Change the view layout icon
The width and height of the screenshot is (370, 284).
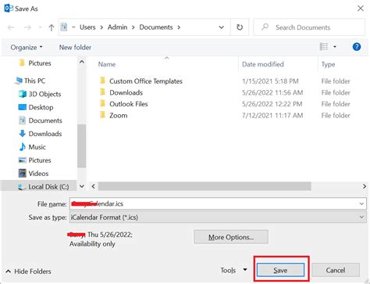324,47
